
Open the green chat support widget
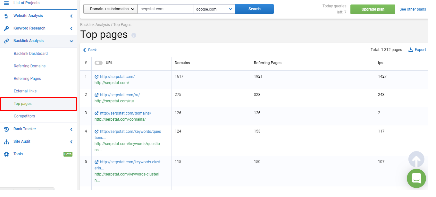coord(416,178)
